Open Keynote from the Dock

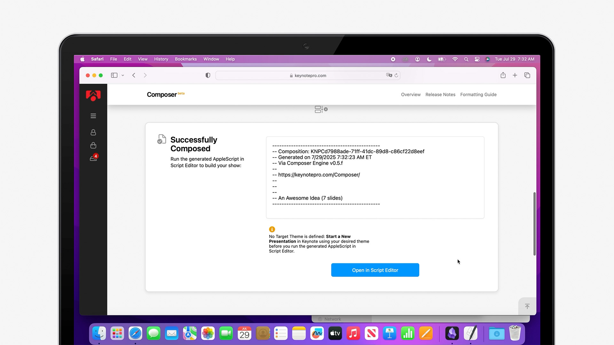390,333
